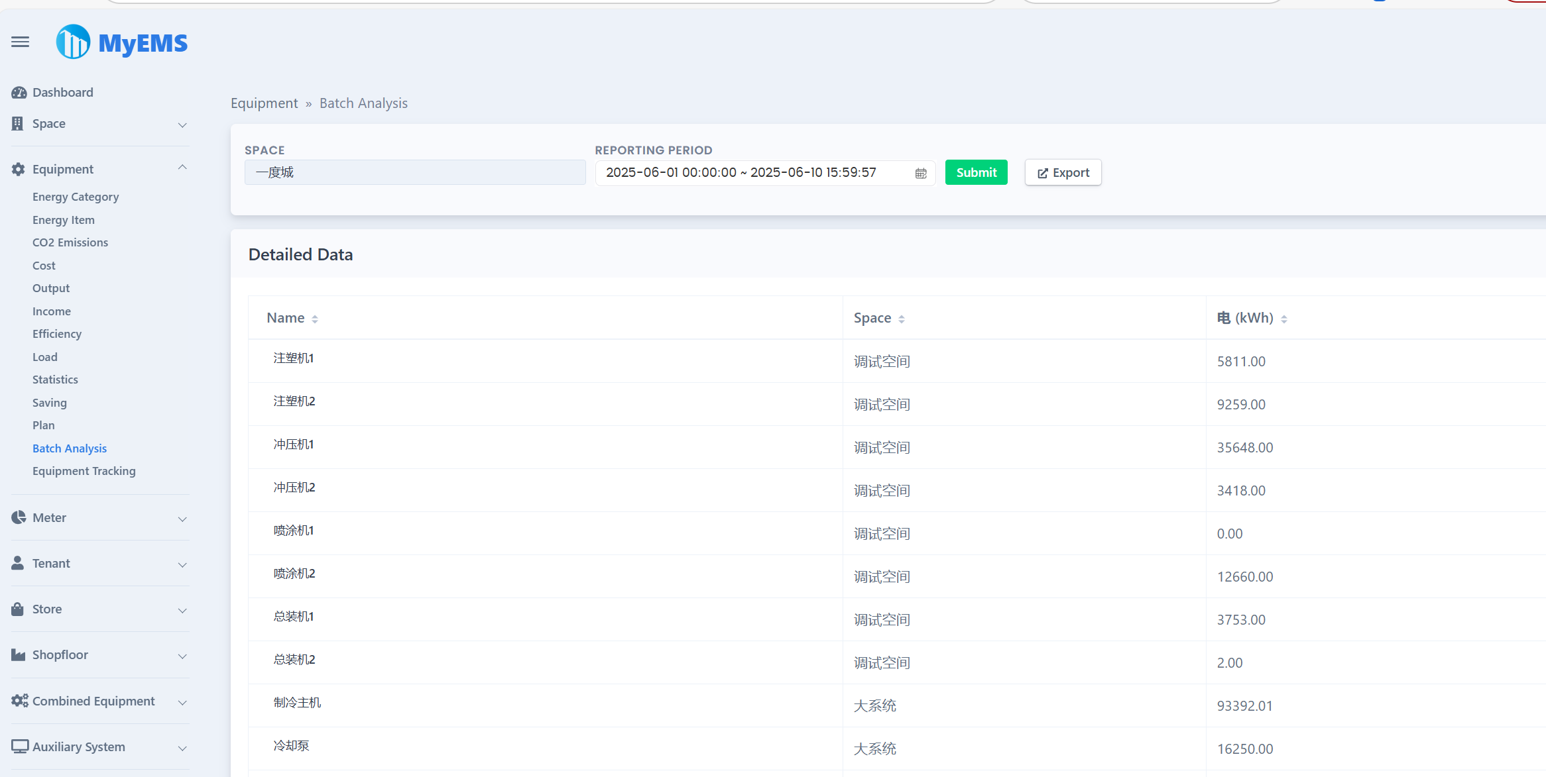Viewport: 1546px width, 777px height.
Task: Click the Shopfloor bar chart icon
Action: pos(17,654)
